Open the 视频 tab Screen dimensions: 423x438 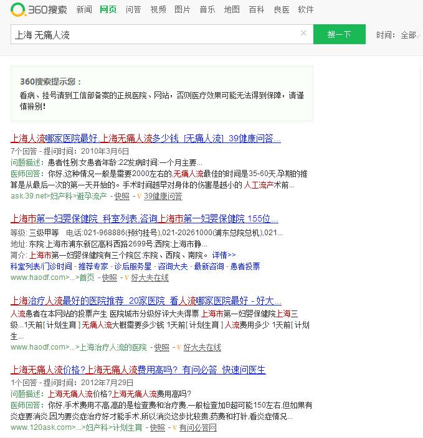click(158, 10)
